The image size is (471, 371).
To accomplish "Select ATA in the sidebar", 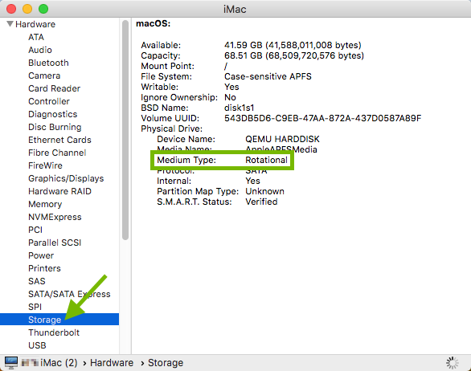I will (x=36, y=37).
